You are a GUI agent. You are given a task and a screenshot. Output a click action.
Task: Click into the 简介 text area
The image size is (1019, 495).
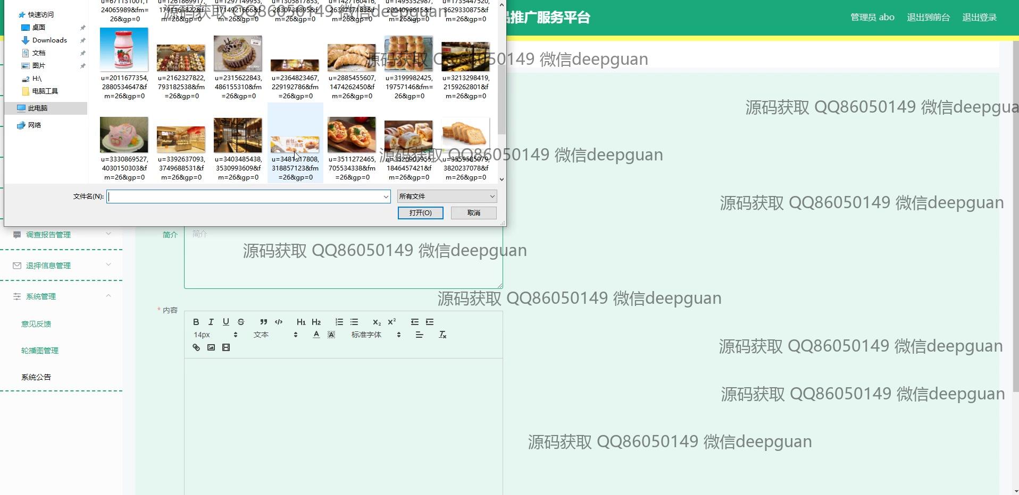[x=344, y=258]
